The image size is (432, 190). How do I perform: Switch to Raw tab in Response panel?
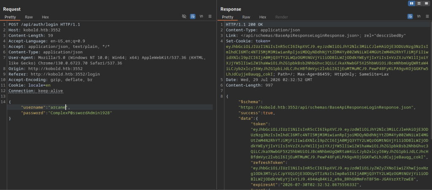coord(246,17)
